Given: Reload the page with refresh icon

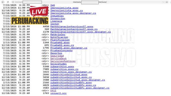Looking at the screenshot, I should [8, 2].
